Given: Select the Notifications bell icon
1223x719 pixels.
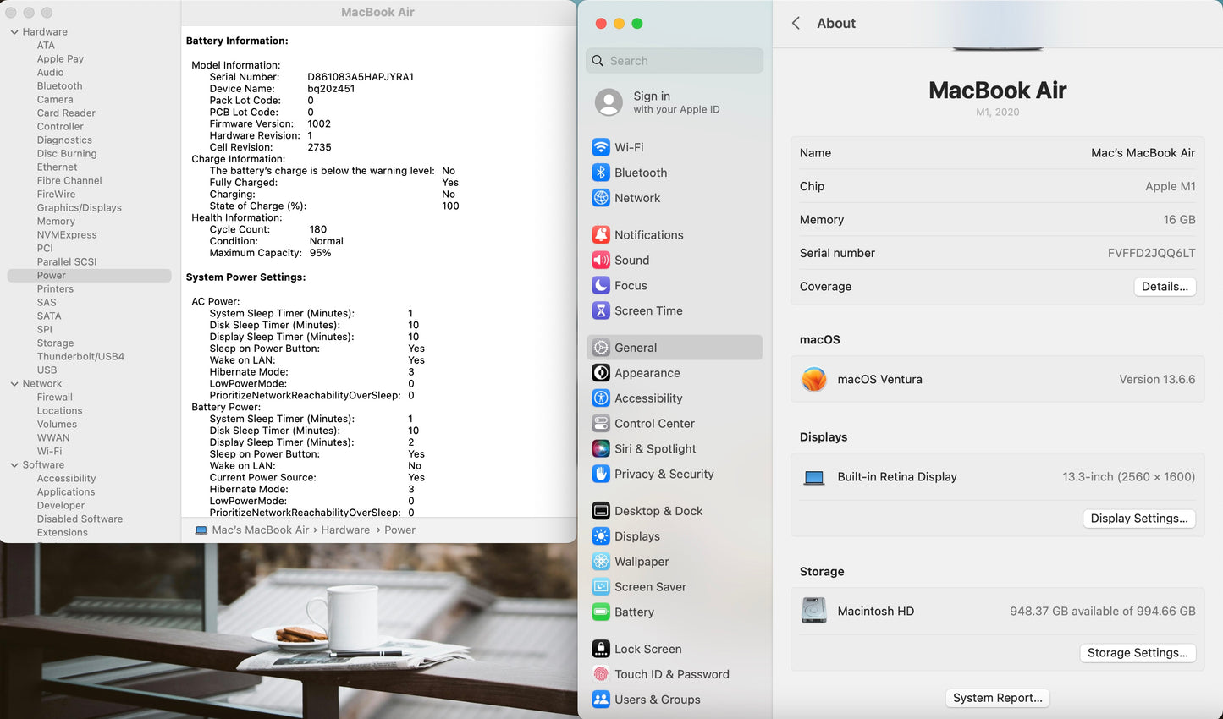Looking at the screenshot, I should 601,235.
